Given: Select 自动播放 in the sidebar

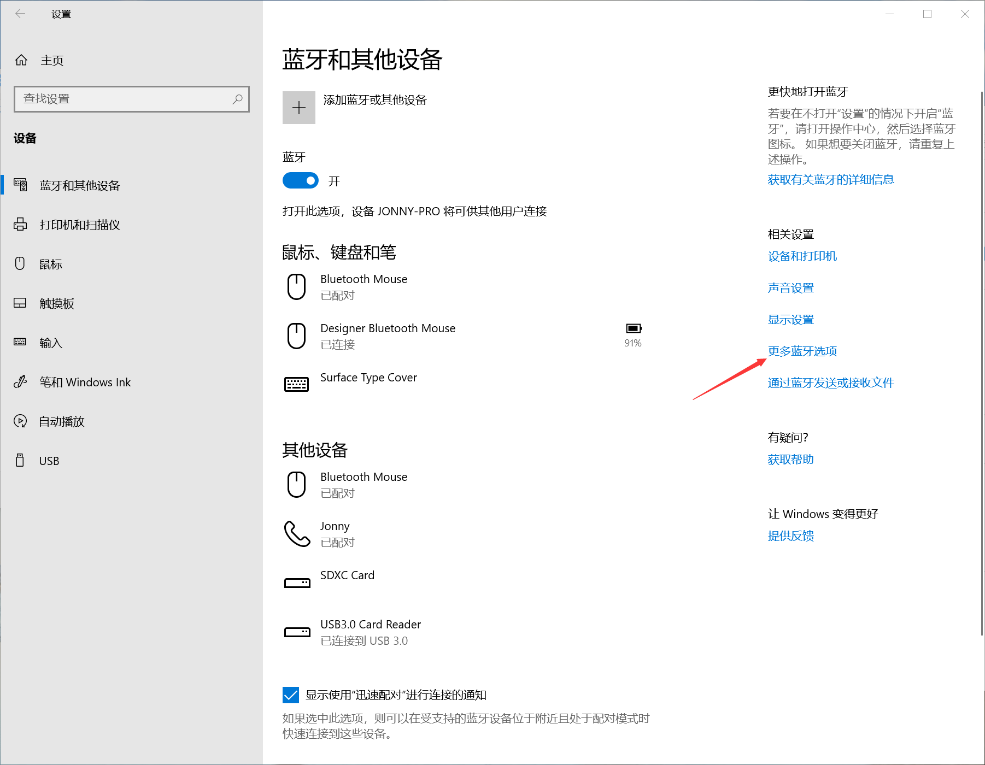Looking at the screenshot, I should click(61, 421).
